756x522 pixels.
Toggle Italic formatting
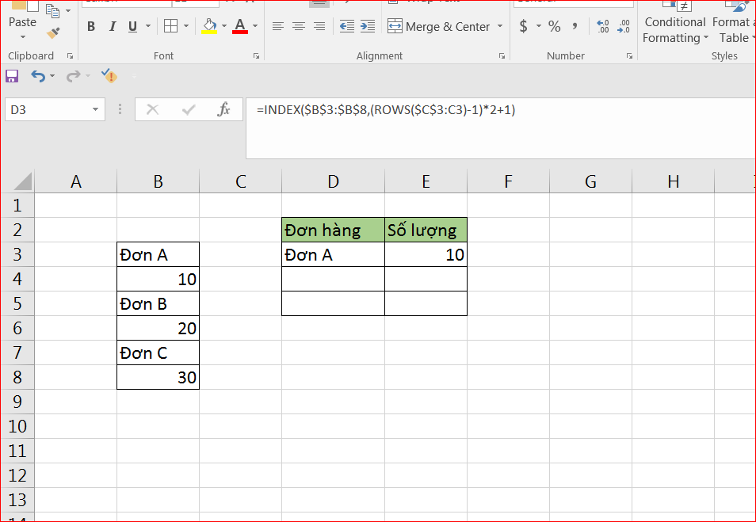[113, 26]
